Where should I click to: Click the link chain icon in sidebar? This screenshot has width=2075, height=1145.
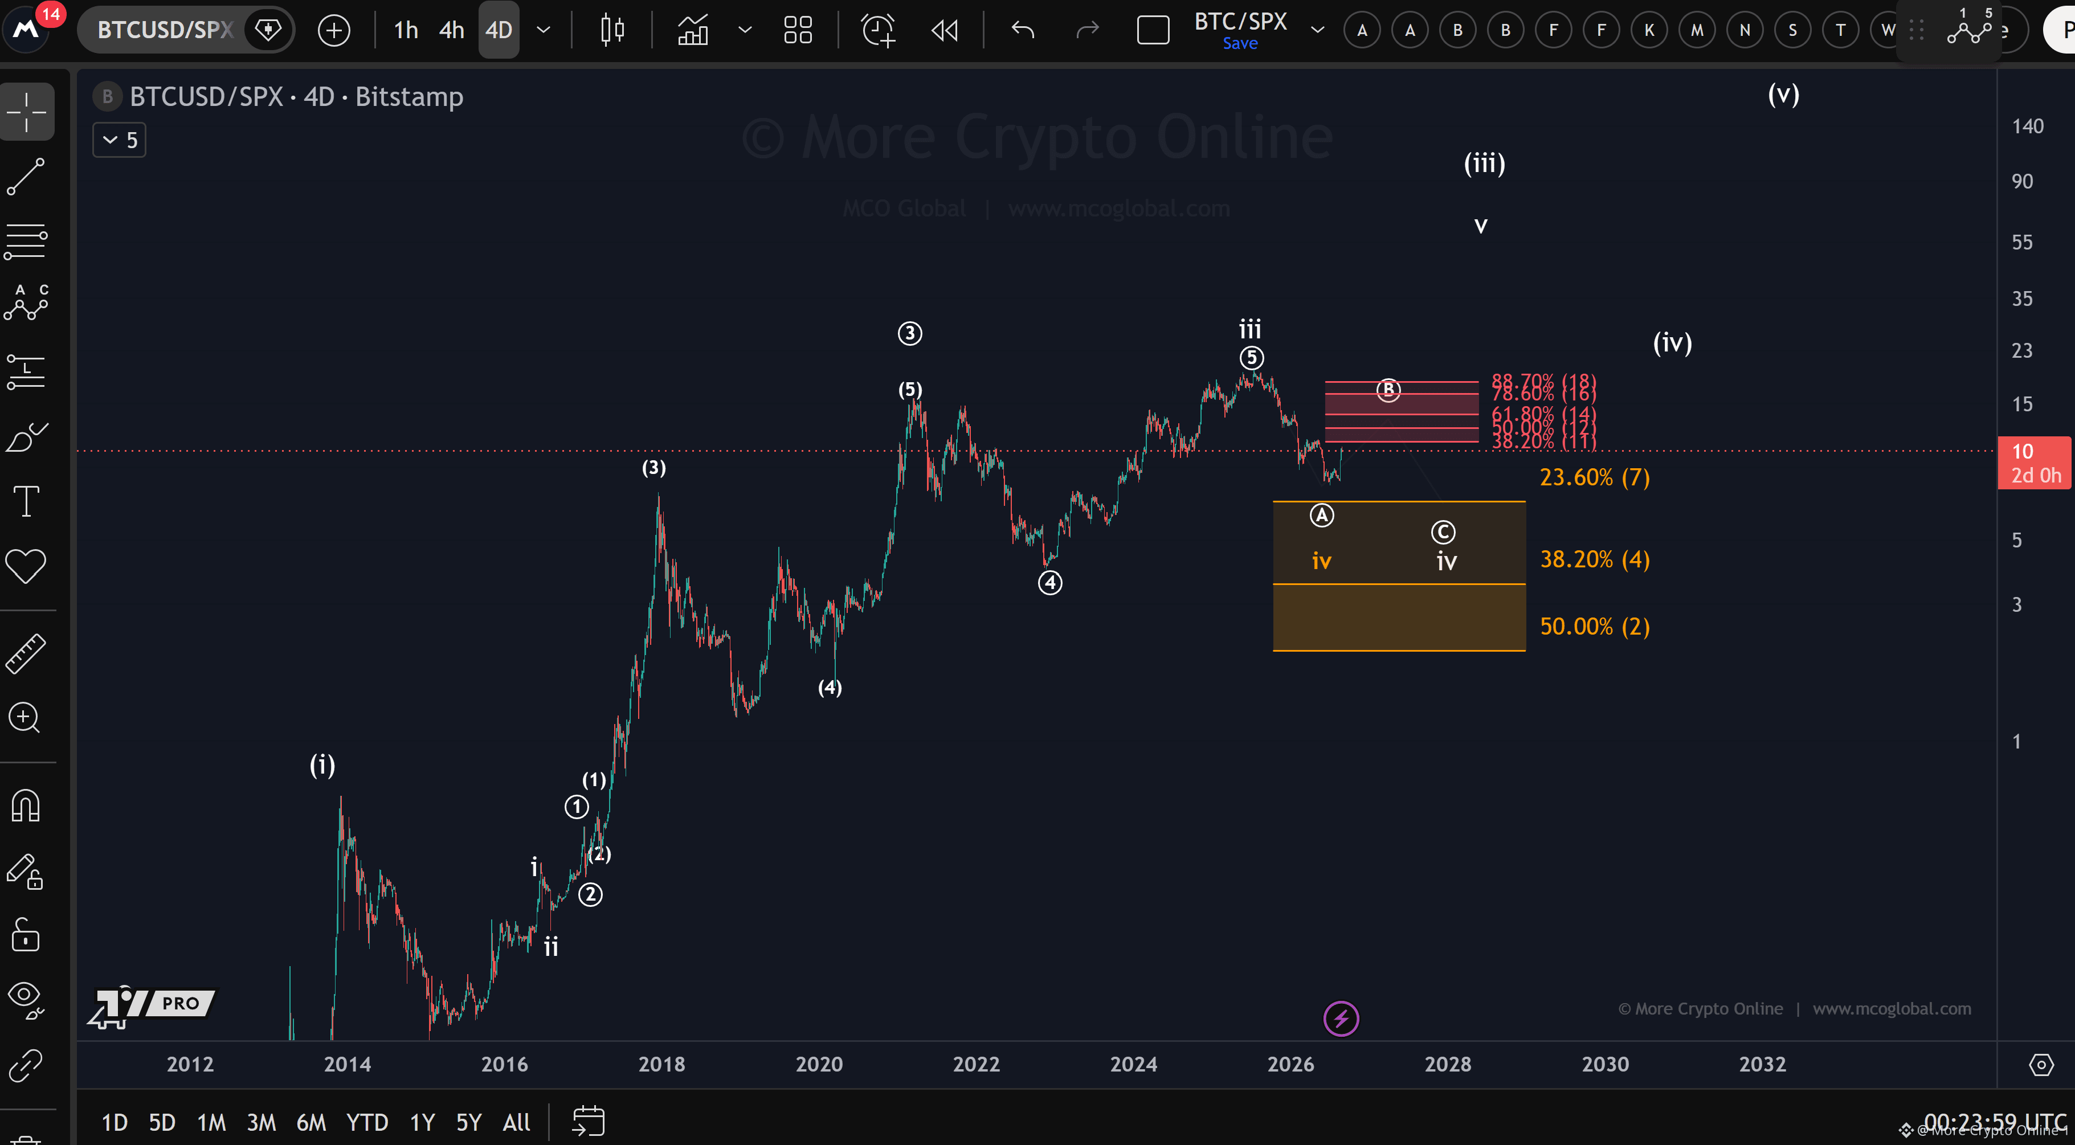(27, 1066)
